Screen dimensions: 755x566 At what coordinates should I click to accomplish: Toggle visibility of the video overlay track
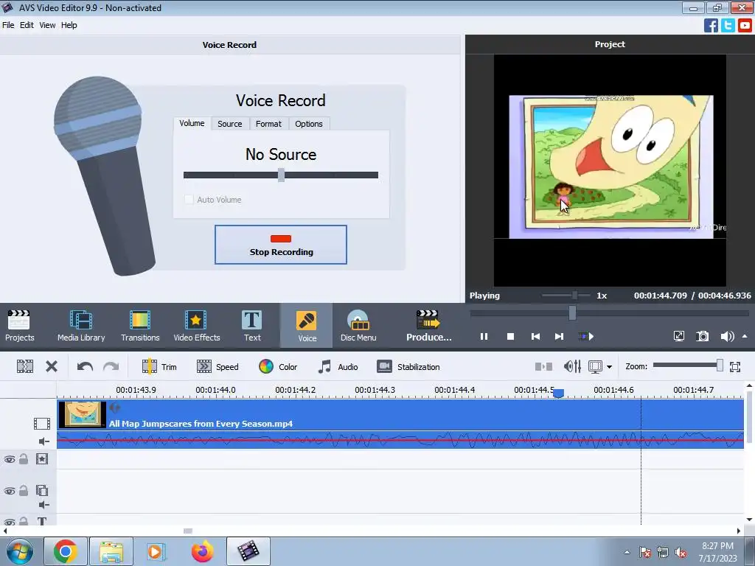click(9, 491)
